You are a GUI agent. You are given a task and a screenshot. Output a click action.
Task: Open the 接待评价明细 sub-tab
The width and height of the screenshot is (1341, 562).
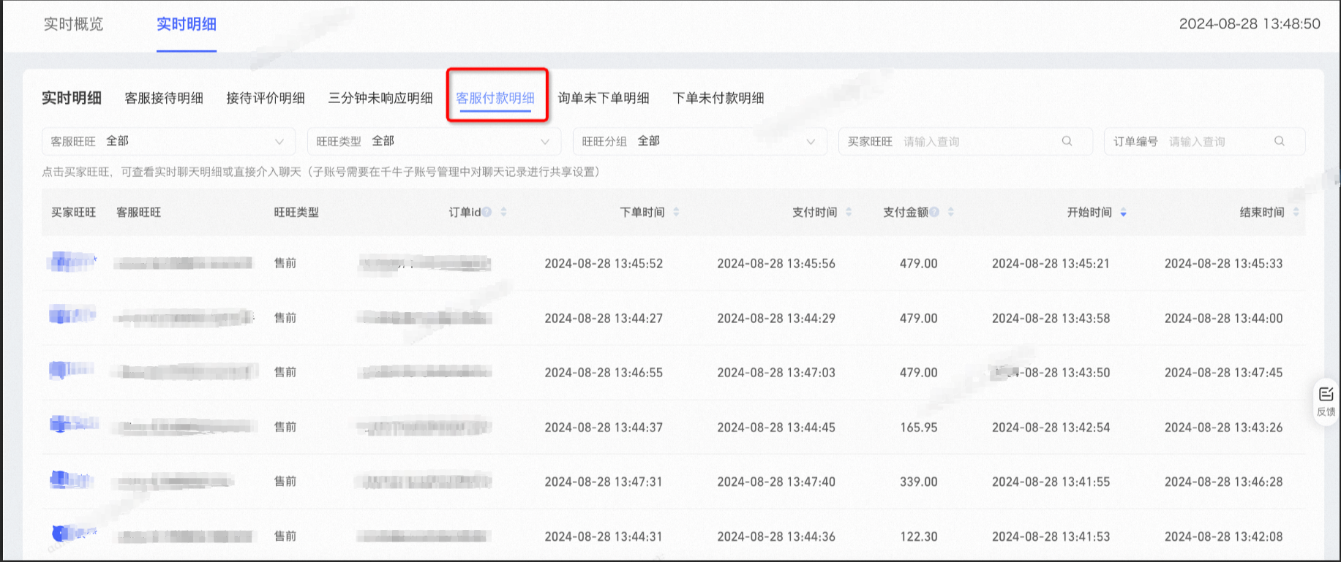pos(266,98)
